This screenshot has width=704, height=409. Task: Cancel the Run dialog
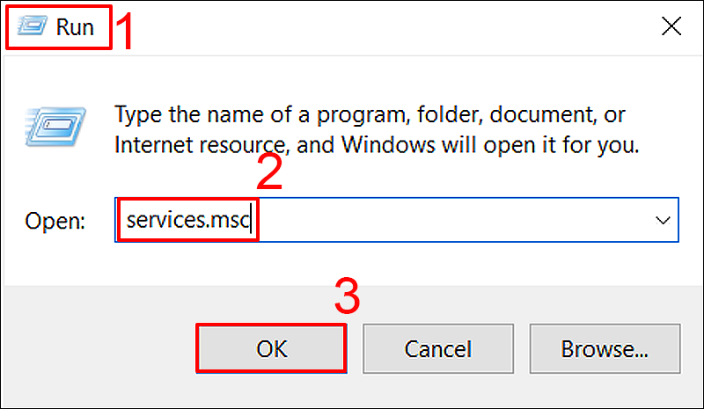(x=439, y=348)
